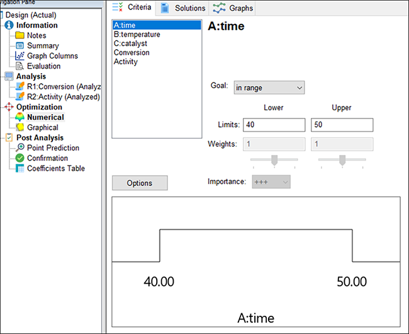409x334 pixels.
Task: Click the Graph Columns scatter icon
Action: pos(20,55)
